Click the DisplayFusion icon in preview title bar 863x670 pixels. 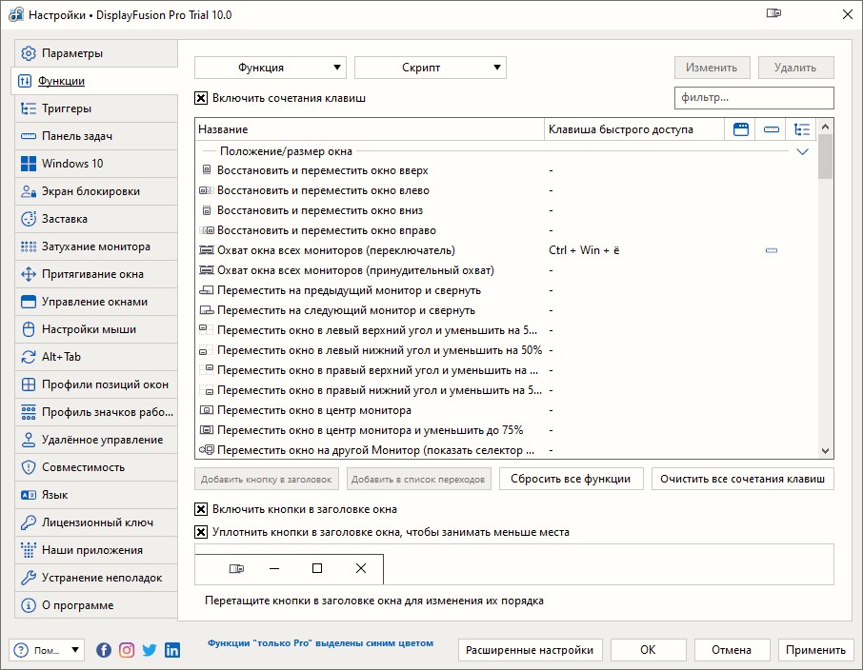(236, 568)
